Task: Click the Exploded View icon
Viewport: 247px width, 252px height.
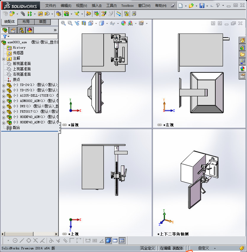Action: (104, 14)
